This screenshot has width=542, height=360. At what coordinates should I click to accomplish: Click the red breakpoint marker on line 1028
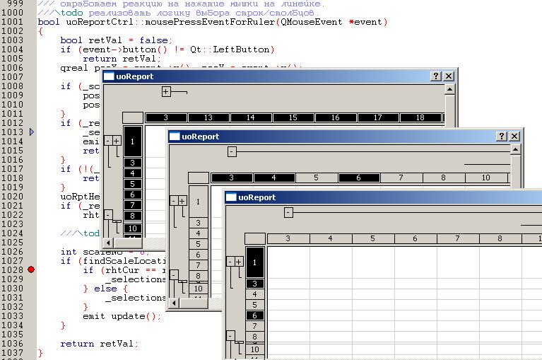pyautogui.click(x=30, y=269)
